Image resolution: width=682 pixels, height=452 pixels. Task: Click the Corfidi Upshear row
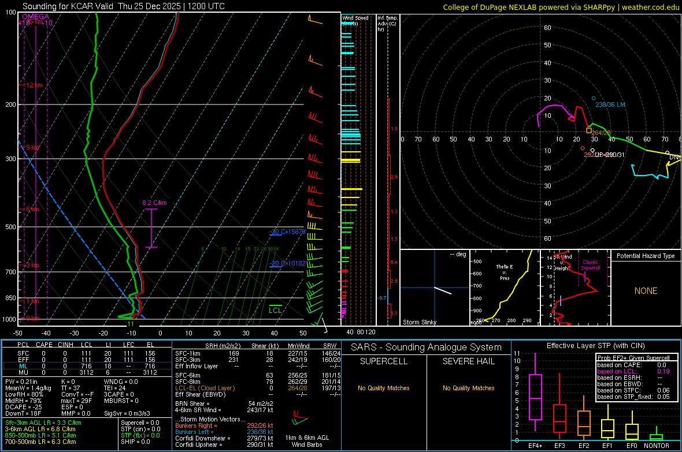(224, 444)
